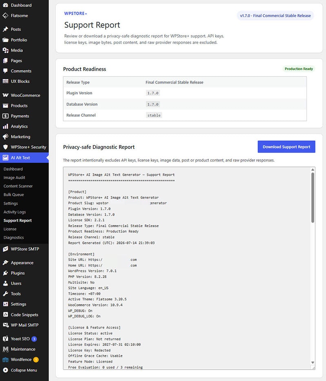This screenshot has height=381, width=326.
Task: Click the Pages icon
Action: 5,61
